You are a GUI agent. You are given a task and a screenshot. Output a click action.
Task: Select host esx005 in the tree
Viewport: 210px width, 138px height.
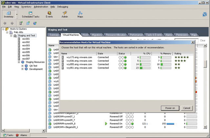coord(26,52)
